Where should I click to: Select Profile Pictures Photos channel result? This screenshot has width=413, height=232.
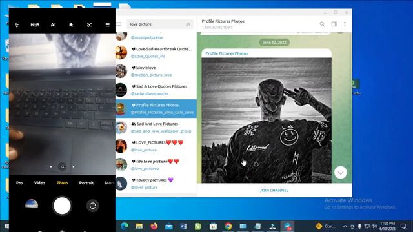[x=156, y=109]
